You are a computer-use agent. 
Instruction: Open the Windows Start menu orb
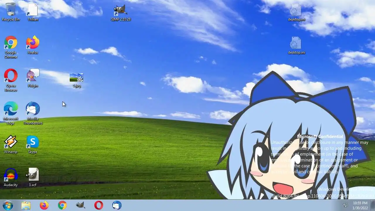(x=8, y=205)
